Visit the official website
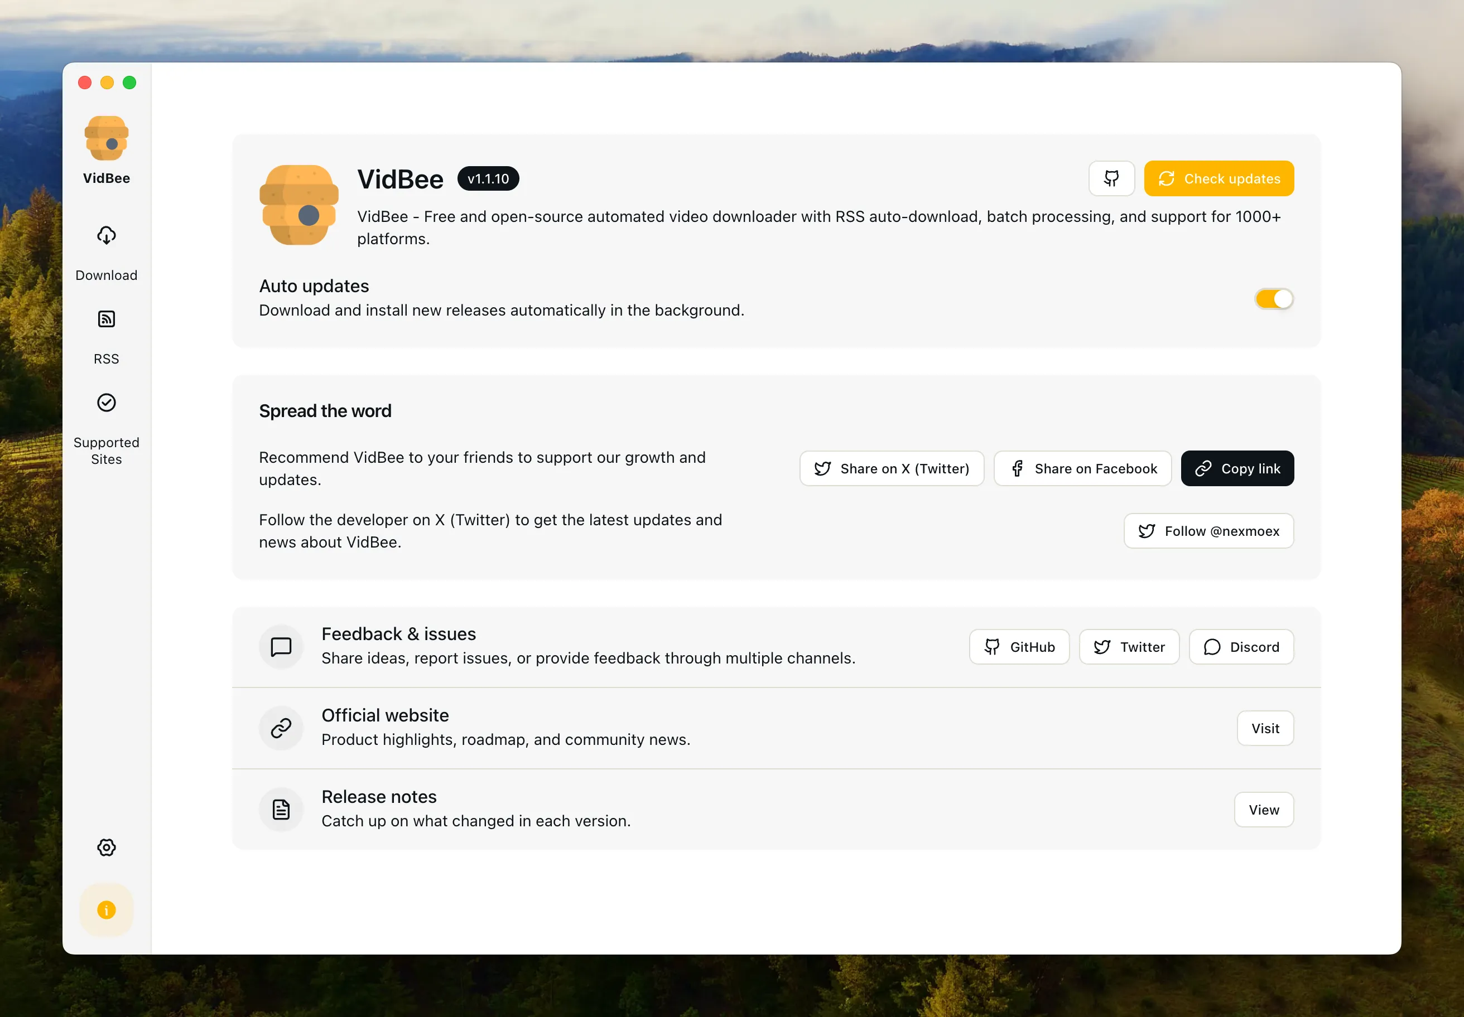Image resolution: width=1464 pixels, height=1017 pixels. pyautogui.click(x=1264, y=728)
